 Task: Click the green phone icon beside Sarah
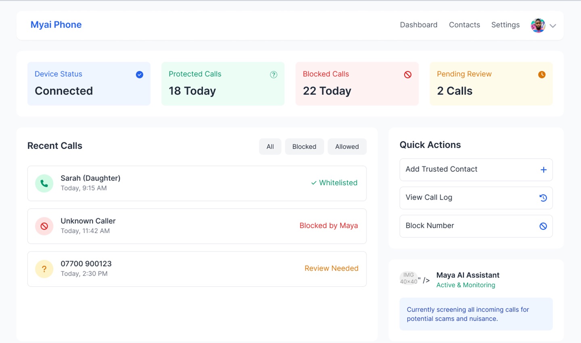(x=44, y=184)
